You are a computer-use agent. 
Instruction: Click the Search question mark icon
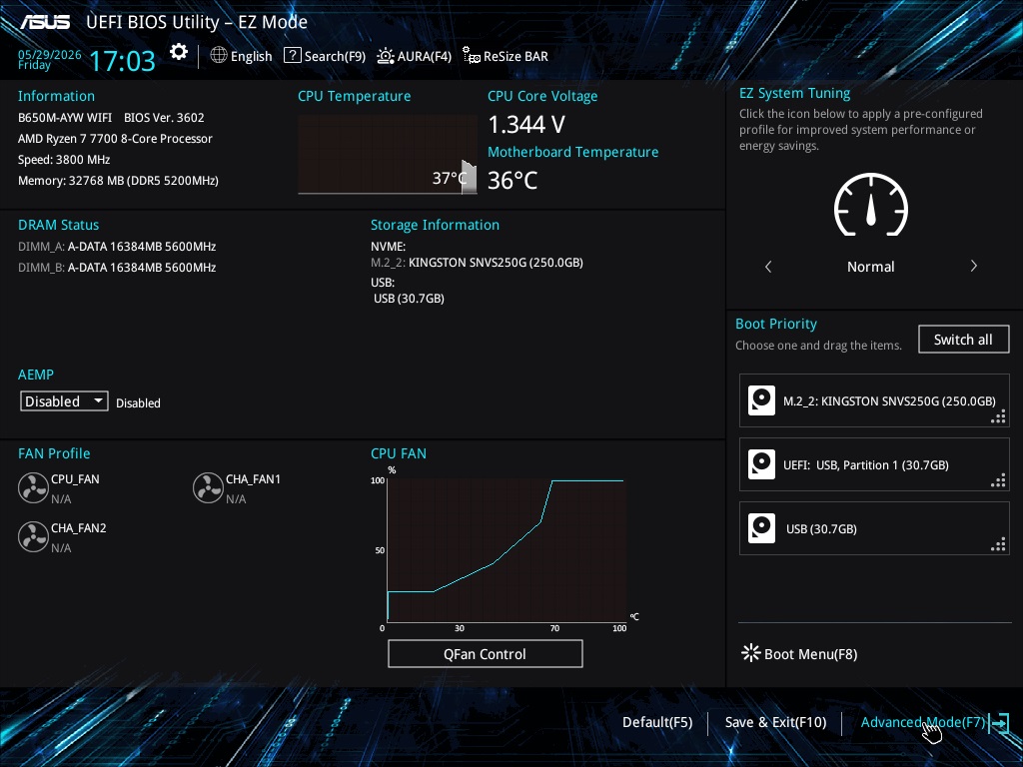click(x=293, y=56)
